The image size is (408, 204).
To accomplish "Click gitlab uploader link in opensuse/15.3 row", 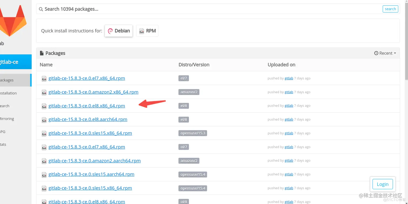I will 289,133.
